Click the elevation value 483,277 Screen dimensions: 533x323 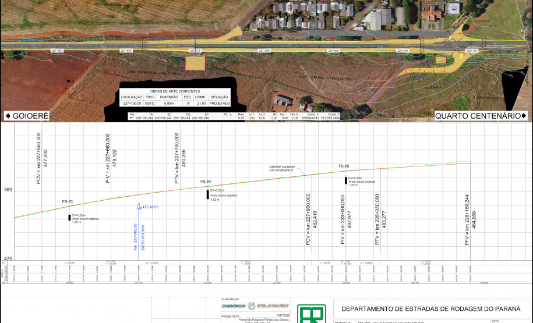point(384,219)
